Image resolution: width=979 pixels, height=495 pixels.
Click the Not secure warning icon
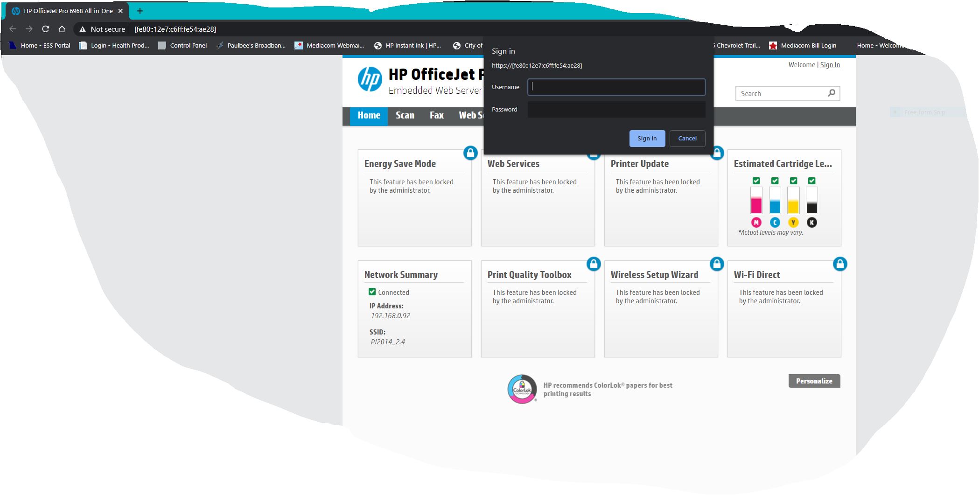point(83,29)
